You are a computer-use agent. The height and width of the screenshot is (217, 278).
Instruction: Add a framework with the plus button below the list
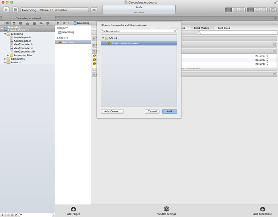(x=95, y=68)
